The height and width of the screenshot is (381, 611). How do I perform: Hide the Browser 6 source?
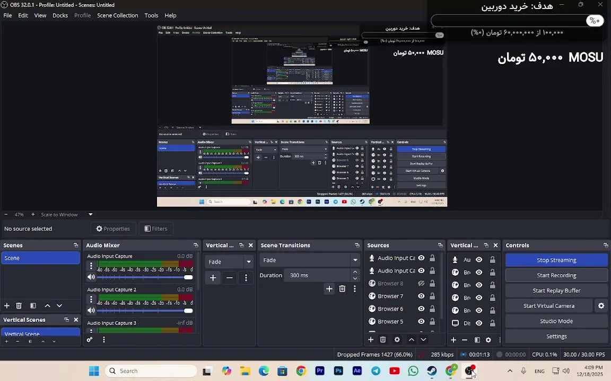point(421,309)
